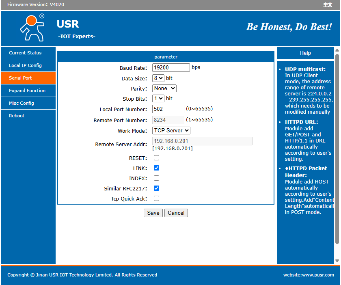Click the help panel scrollbar thumb

(x=337, y=149)
